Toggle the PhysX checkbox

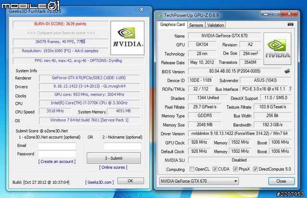pos(235,169)
